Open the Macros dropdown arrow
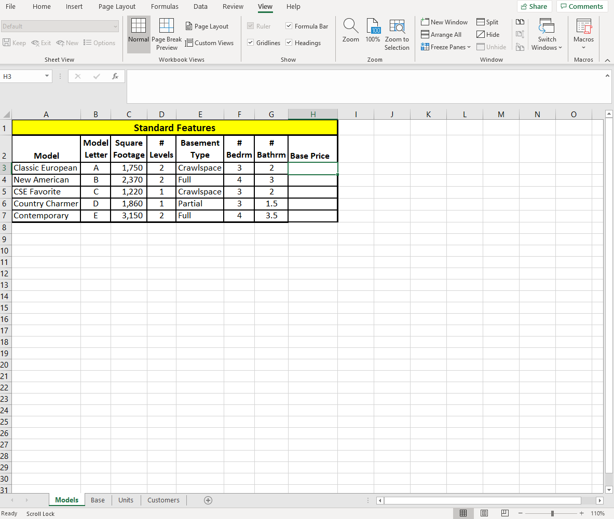The image size is (614, 519). click(583, 47)
